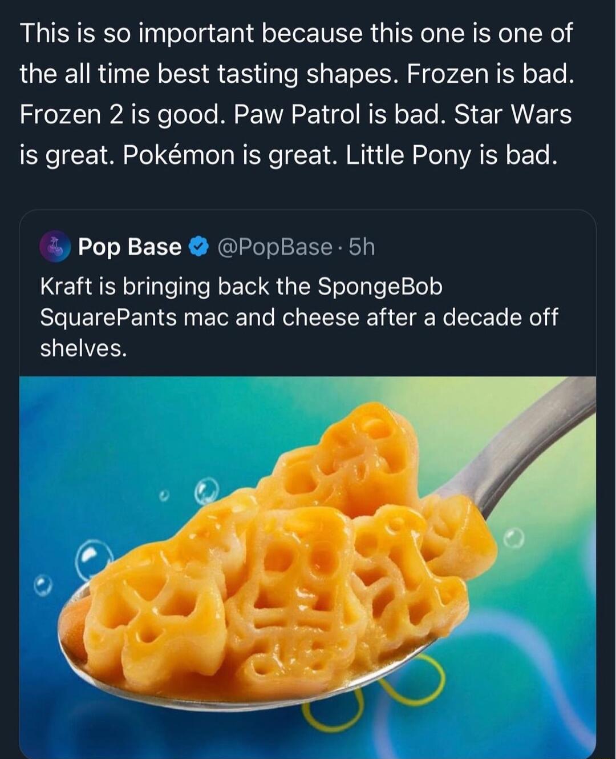Viewport: 616px width, 759px height.
Task: Select the profile image of the quoted tweet
Action: click(x=54, y=247)
